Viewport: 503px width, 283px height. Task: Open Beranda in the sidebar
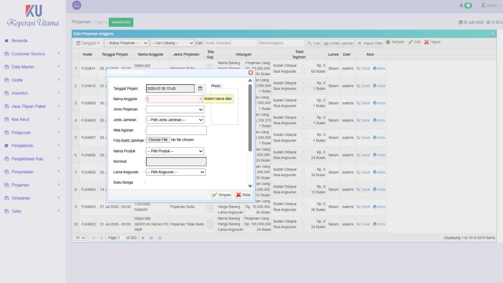(19, 41)
